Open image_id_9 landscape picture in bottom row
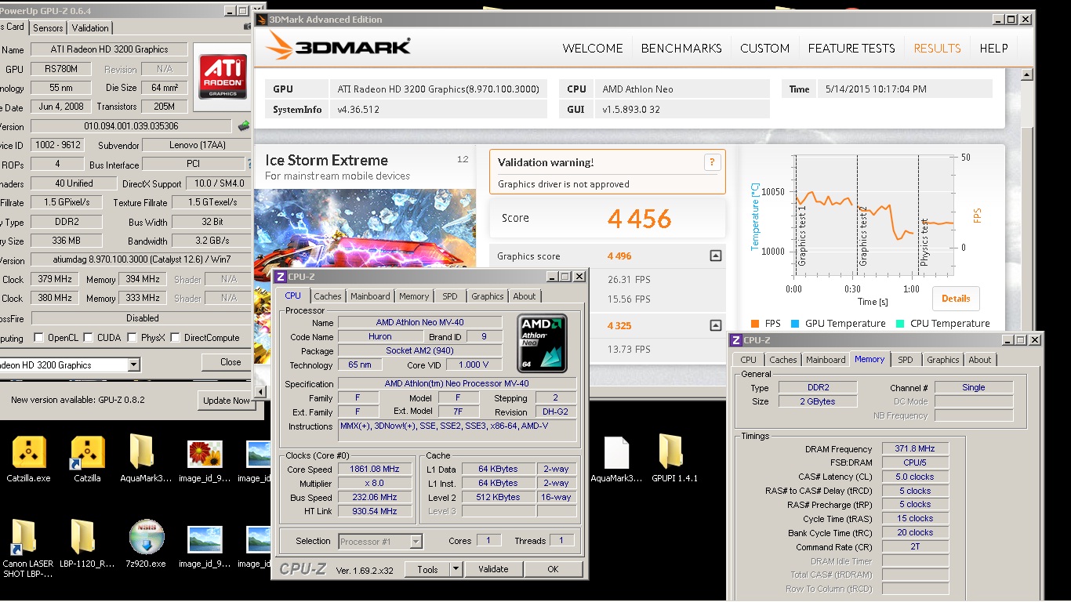1071x602 pixels. (205, 539)
